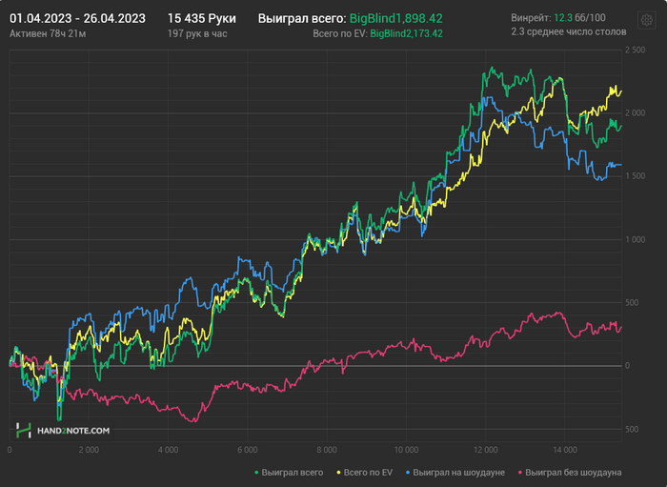Screen dimensions: 667x487
Task: Click the BigBlind1,898.42 total winnings value
Action: point(396,19)
